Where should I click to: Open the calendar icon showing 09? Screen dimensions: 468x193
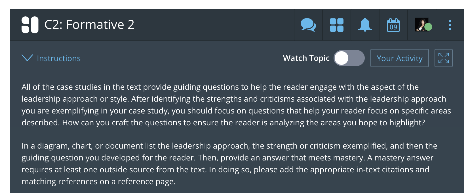[393, 25]
